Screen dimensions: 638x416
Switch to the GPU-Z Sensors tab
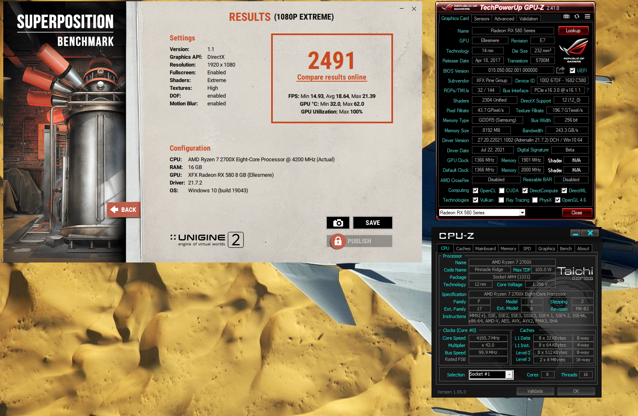pos(481,19)
